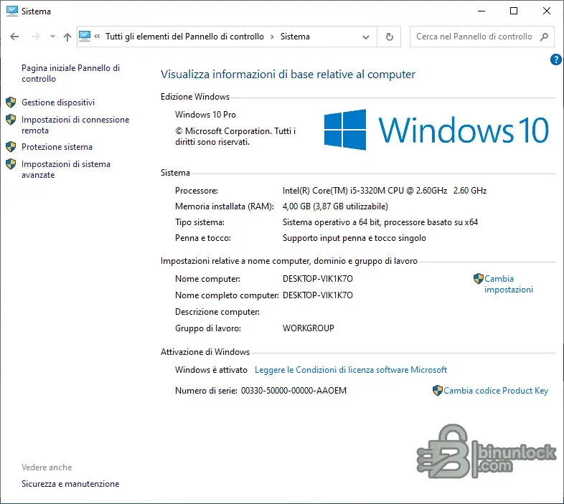Click the search magnifier icon
The height and width of the screenshot is (504, 564).
tap(544, 37)
